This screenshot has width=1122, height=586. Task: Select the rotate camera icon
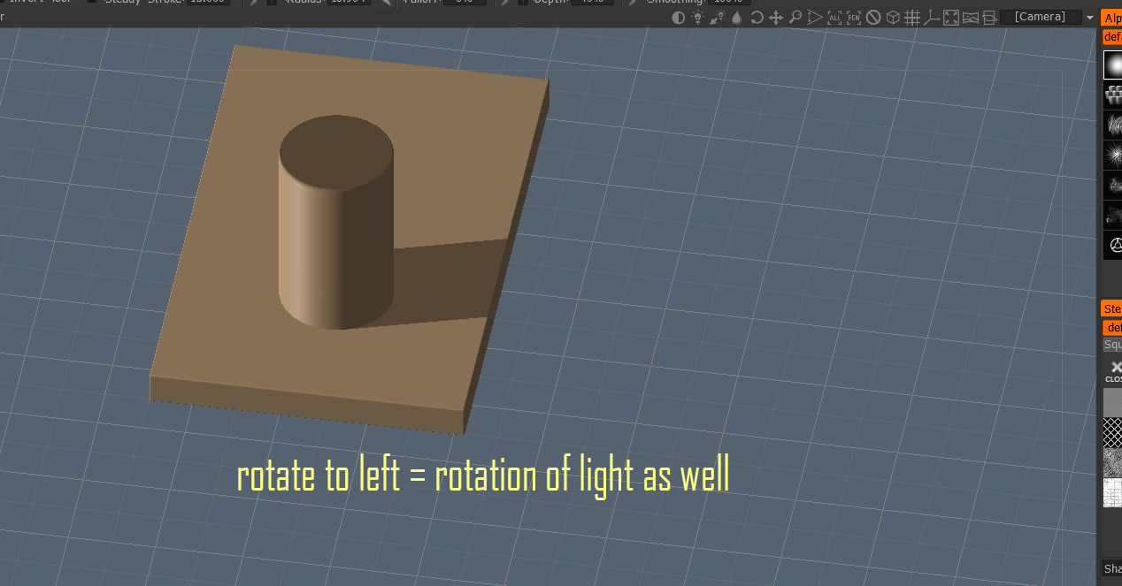[757, 18]
